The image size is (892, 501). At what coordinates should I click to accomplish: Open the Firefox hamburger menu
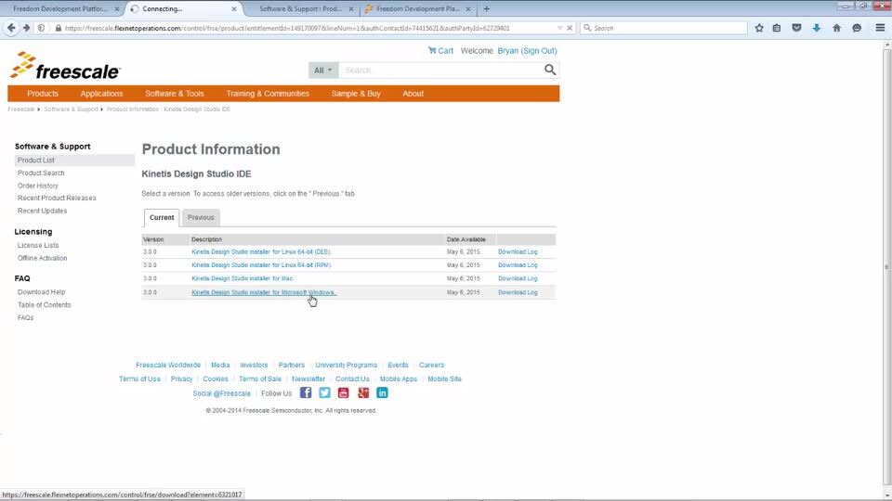[880, 28]
